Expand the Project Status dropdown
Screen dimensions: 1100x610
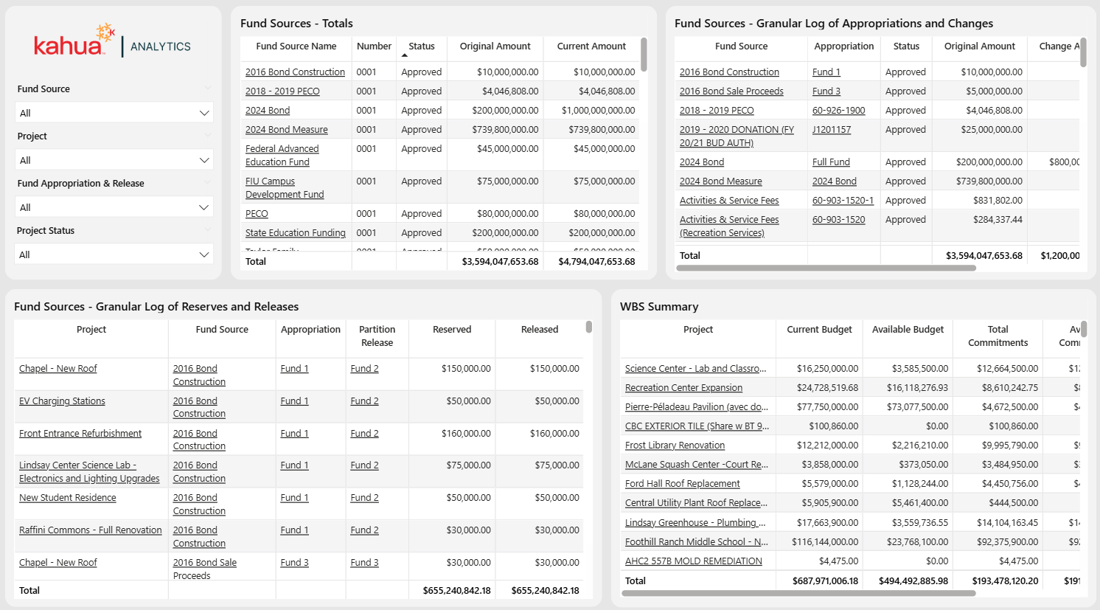(114, 254)
